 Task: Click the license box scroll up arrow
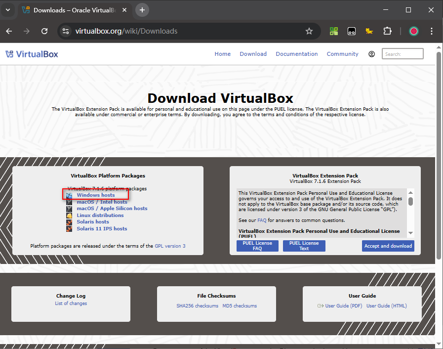tap(411, 193)
